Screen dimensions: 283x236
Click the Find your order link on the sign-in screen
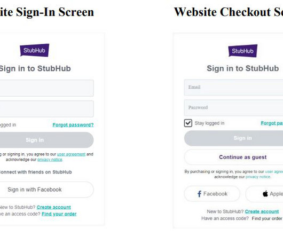tap(59, 214)
